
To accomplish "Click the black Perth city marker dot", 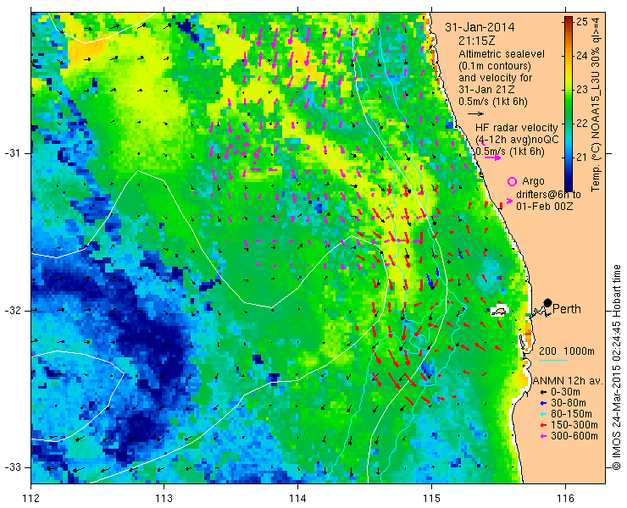I will pos(548,303).
